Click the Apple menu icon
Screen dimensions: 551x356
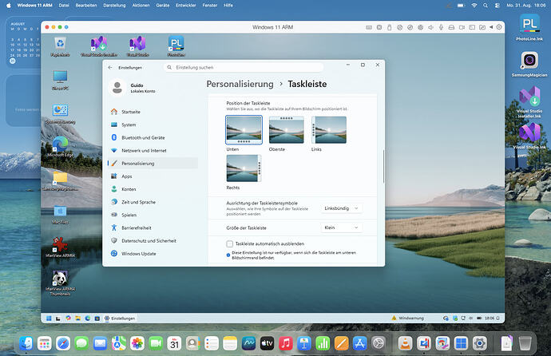click(x=9, y=6)
